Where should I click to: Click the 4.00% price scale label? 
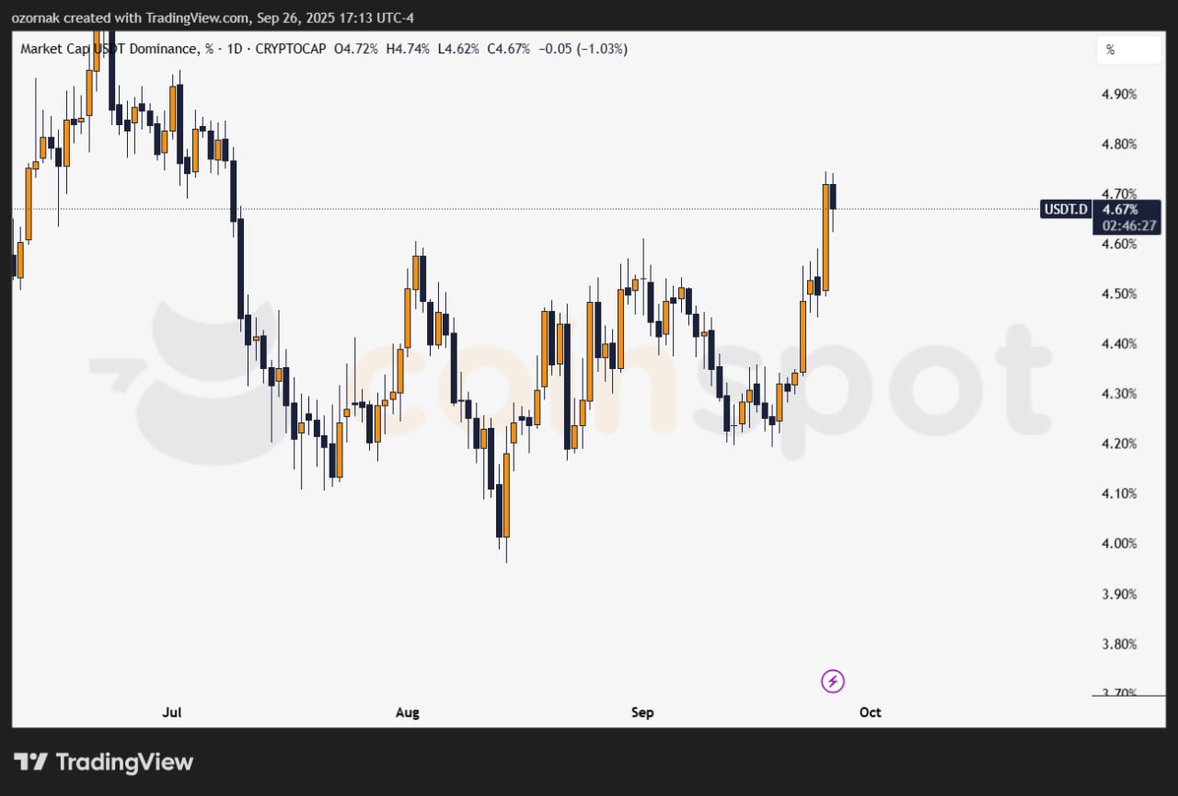coord(1119,543)
